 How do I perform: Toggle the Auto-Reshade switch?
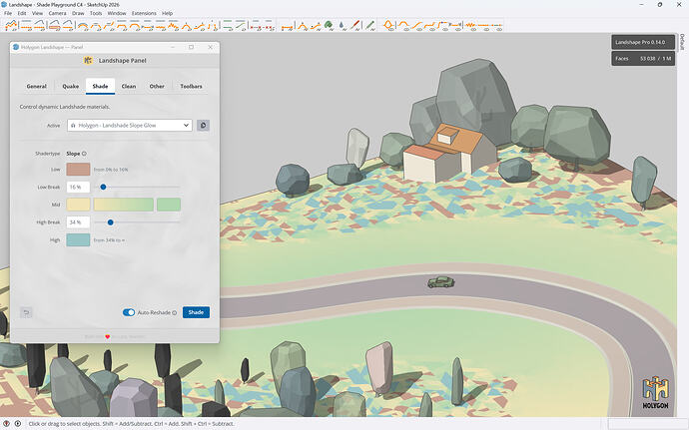[129, 312]
